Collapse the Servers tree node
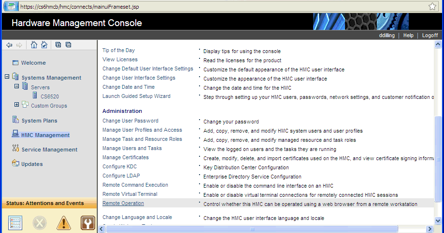 pos(17,86)
